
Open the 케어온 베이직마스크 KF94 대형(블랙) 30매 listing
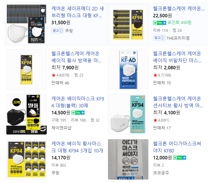click(x=78, y=102)
